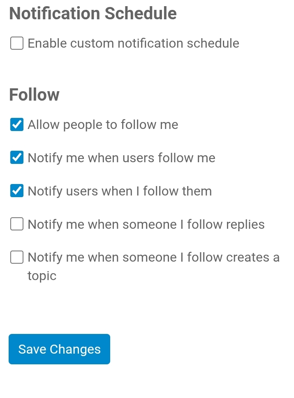The width and height of the screenshot is (294, 398).
Task: Click empty box icon beside the follow replies option
Action: (x=17, y=224)
